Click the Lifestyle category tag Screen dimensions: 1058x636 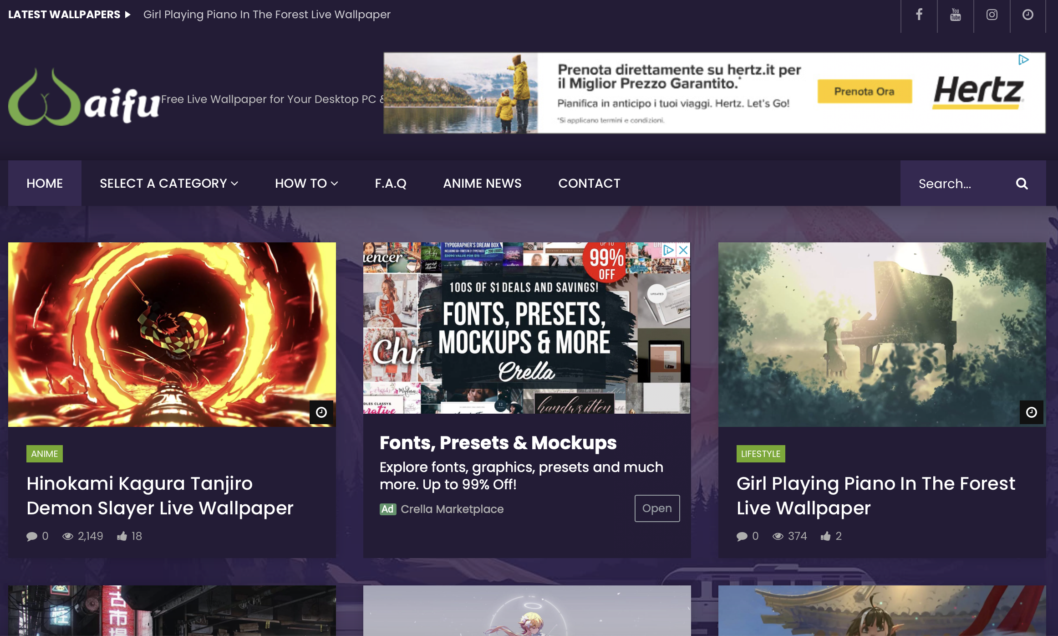[x=761, y=454]
